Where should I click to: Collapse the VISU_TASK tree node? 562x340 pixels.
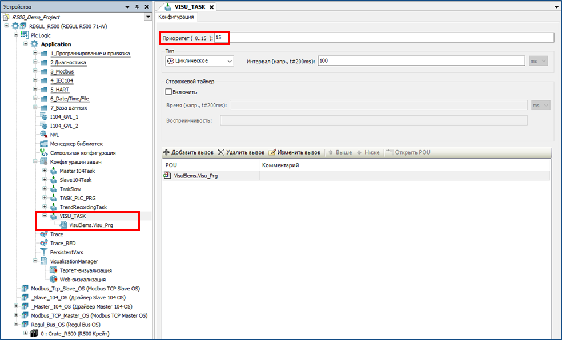[45, 216]
